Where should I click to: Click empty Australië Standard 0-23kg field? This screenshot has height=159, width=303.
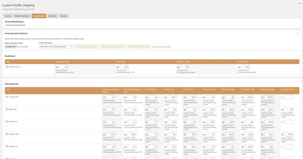coord(289,97)
